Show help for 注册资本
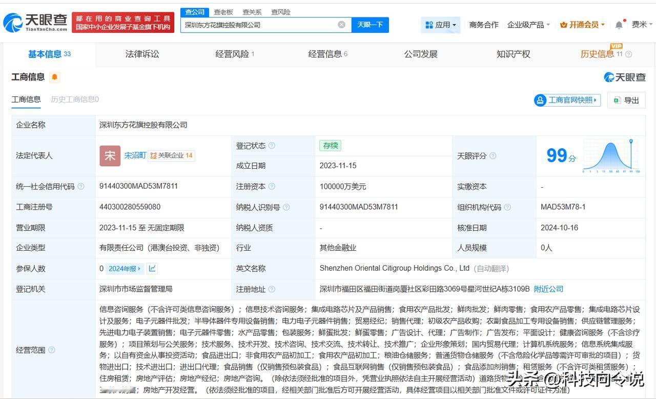The height and width of the screenshot is (399, 656). click(x=272, y=187)
